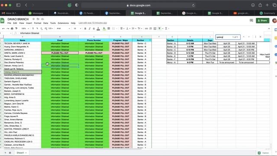The height and width of the screenshot is (156, 277).
Task: Open the font size dropdown
Action: [x=77, y=29]
